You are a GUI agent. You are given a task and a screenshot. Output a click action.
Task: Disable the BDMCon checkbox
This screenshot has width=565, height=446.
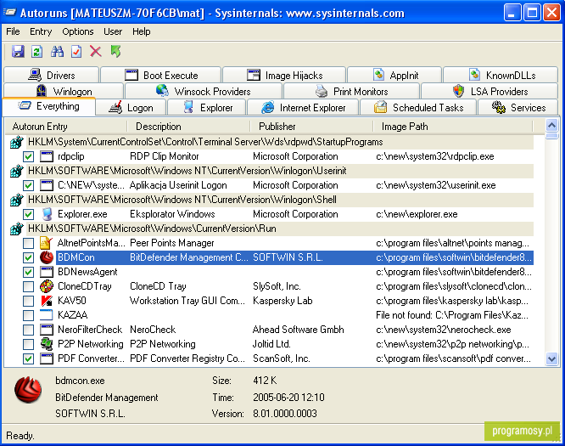click(28, 257)
